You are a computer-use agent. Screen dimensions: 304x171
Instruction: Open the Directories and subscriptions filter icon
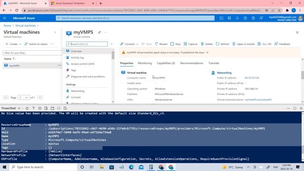coord(229,18)
